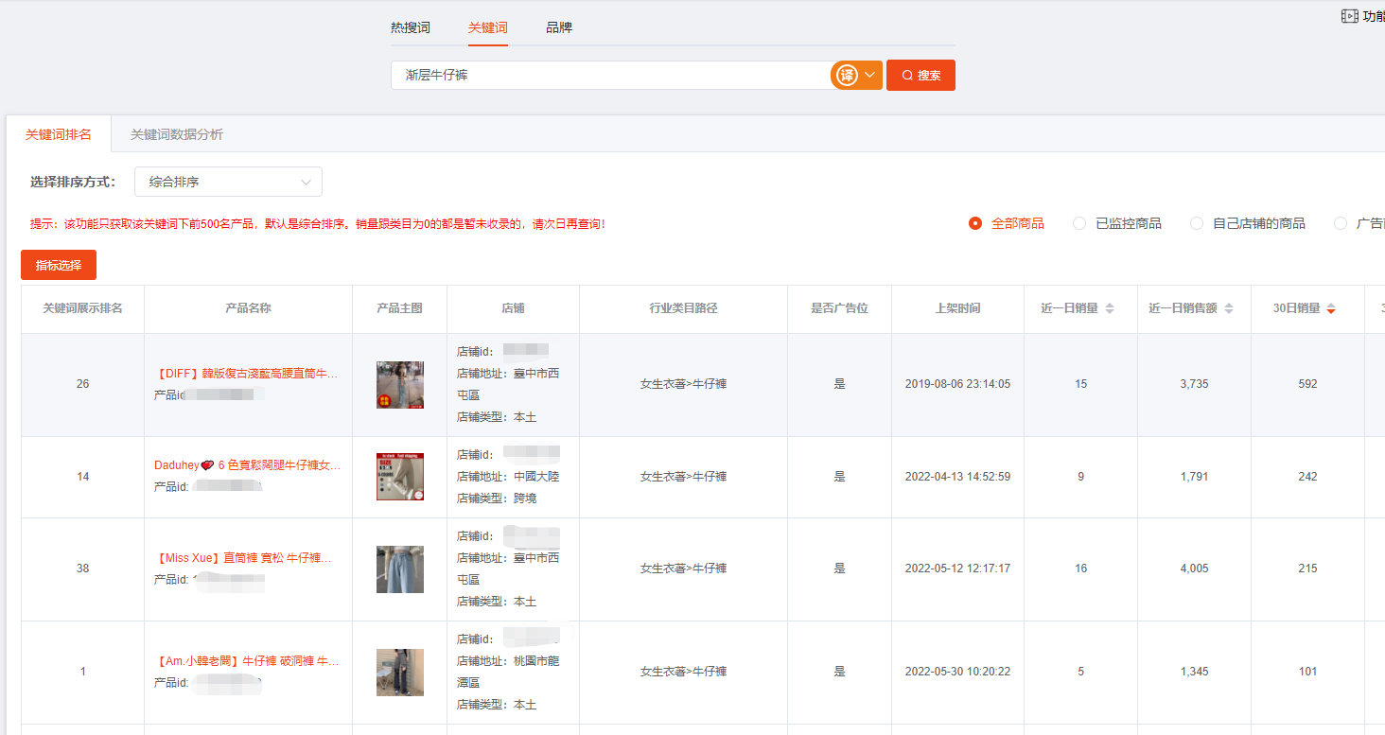Open the 【Miss Xue】直筒褲 product link
Image resolution: width=1385 pixels, height=735 pixels.
tap(244, 558)
